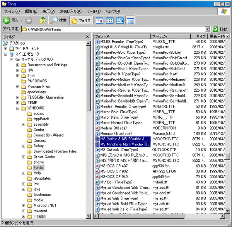Select MingLiU & PMingLiU font icon
The height and width of the screenshot is (227, 232).
click(97, 47)
